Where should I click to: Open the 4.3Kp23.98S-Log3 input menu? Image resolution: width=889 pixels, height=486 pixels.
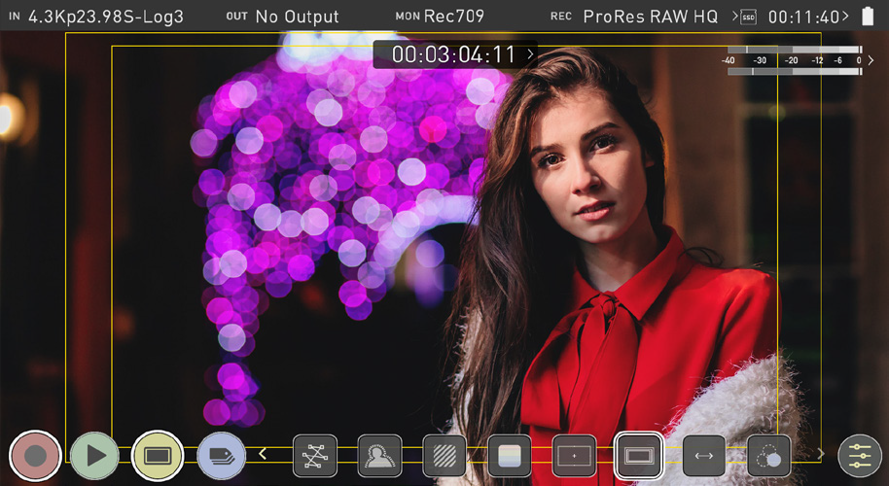pos(105,17)
